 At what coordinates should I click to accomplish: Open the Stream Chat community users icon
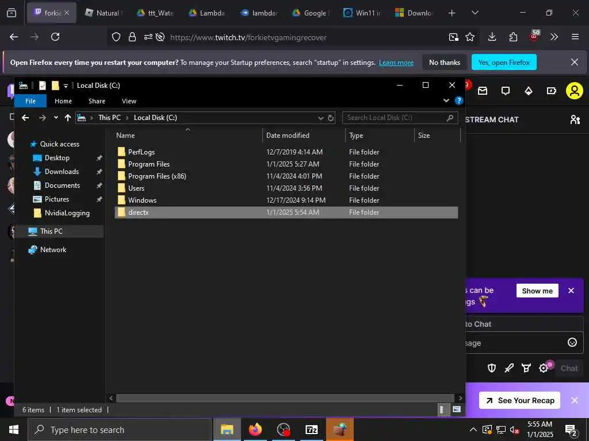(575, 119)
